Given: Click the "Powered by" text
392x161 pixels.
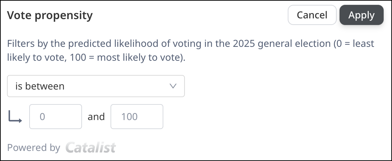Looking at the screenshot, I should coord(34,148).
